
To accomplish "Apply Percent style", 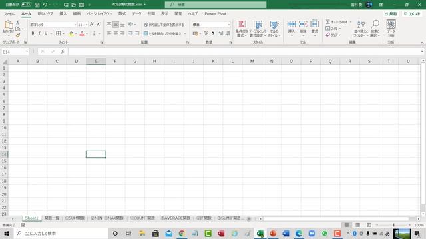I will tap(206, 33).
